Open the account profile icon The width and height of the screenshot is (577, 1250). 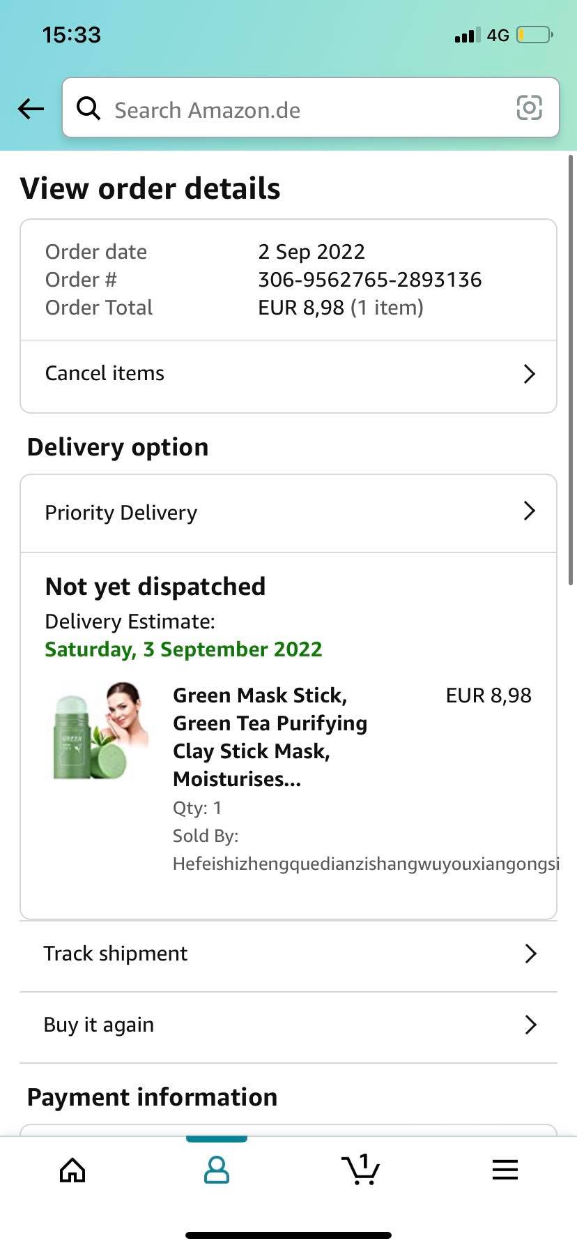[216, 1170]
